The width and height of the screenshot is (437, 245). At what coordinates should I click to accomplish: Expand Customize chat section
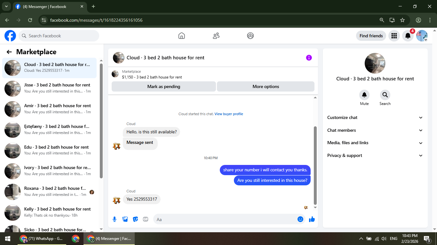pos(375,117)
